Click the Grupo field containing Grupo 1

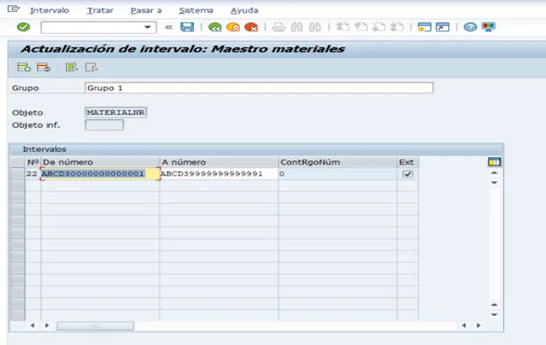click(259, 88)
